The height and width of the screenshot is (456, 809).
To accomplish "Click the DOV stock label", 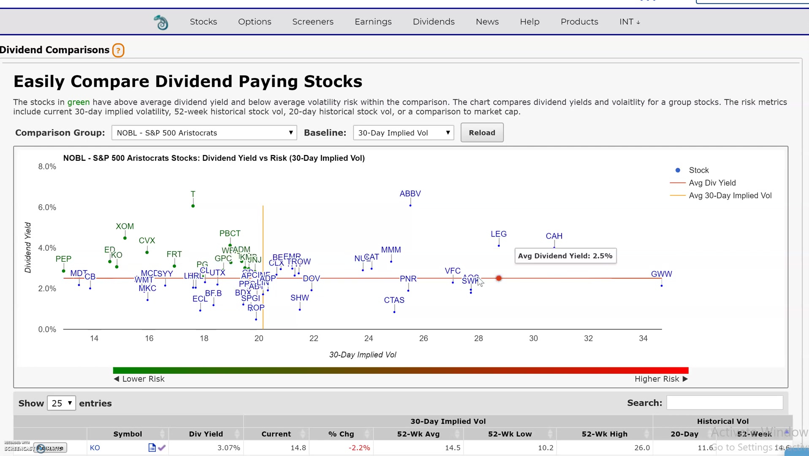I will tap(312, 278).
